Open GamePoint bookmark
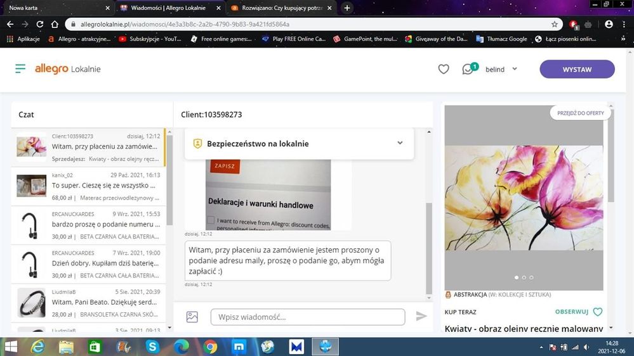634x356 pixels. (x=365, y=39)
